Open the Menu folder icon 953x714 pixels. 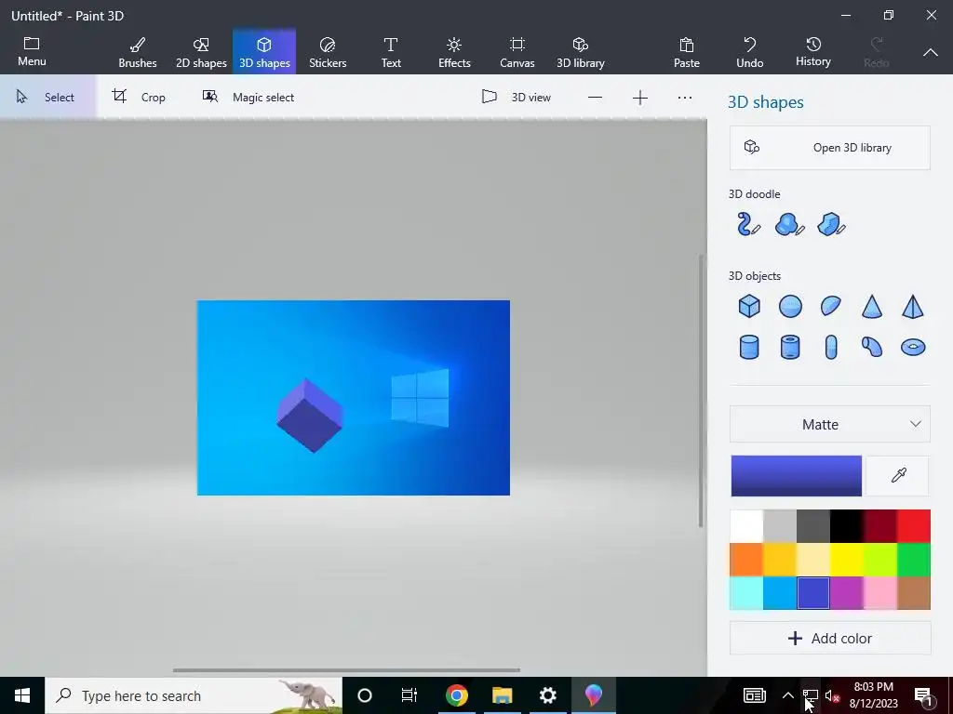(32, 51)
